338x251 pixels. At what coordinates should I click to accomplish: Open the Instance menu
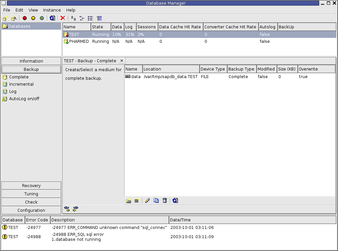click(x=52, y=10)
